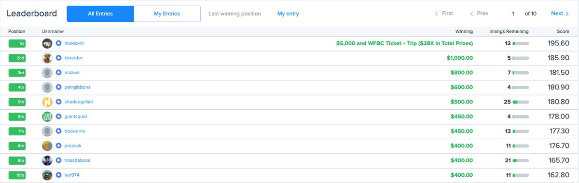579x183 pixels.
Task: Open booourns' username link
Action: click(75, 131)
